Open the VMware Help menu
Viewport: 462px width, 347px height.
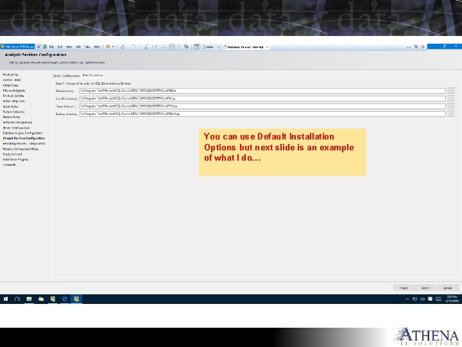(x=97, y=47)
